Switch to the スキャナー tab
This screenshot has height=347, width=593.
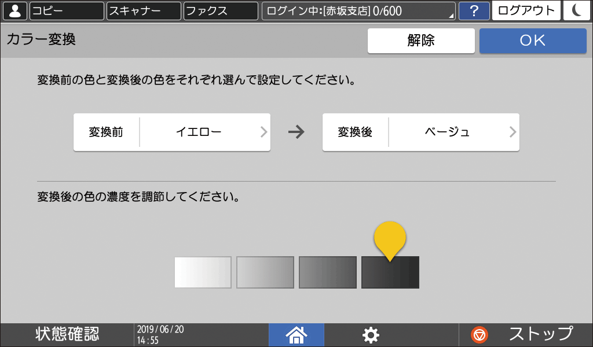point(143,10)
